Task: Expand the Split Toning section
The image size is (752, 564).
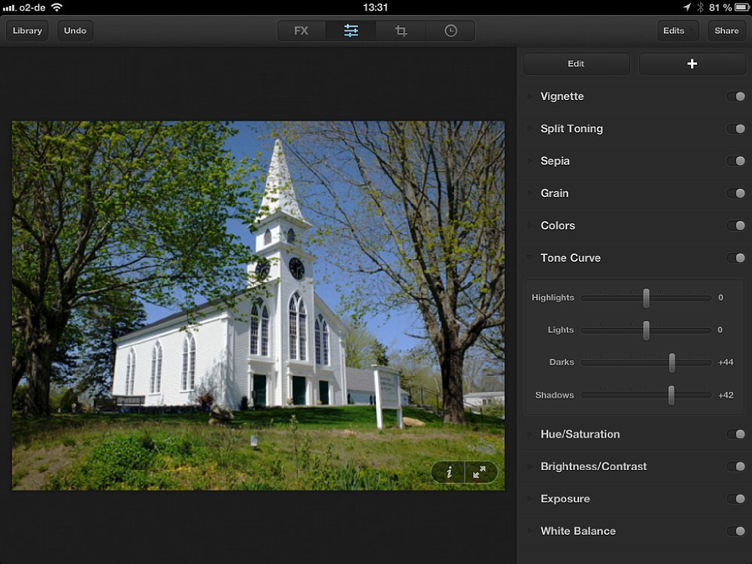Action: [572, 129]
